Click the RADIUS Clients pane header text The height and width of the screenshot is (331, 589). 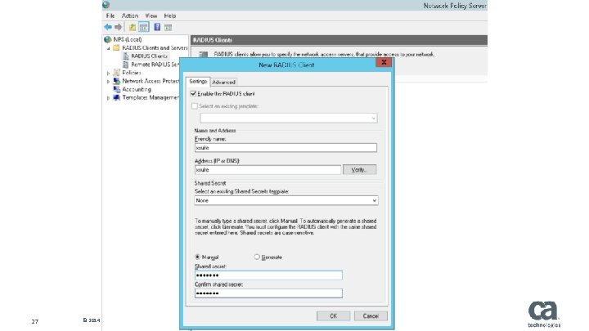coord(212,40)
